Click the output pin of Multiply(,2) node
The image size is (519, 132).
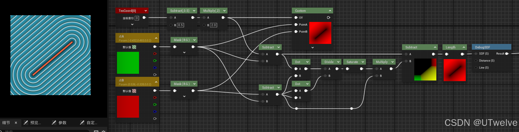(223, 18)
